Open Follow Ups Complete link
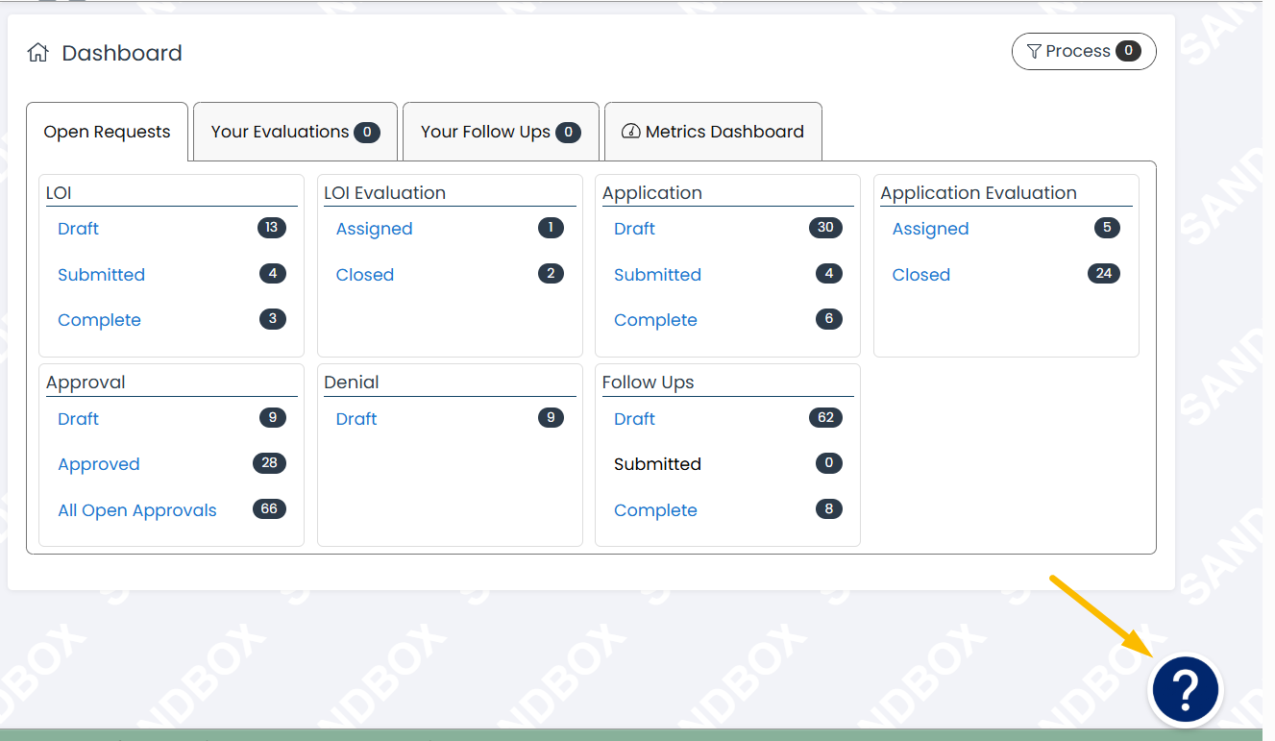 655,510
